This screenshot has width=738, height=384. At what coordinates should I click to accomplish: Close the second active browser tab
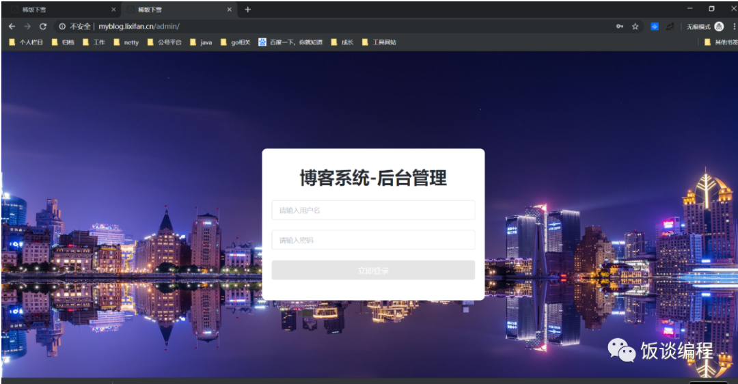point(229,10)
